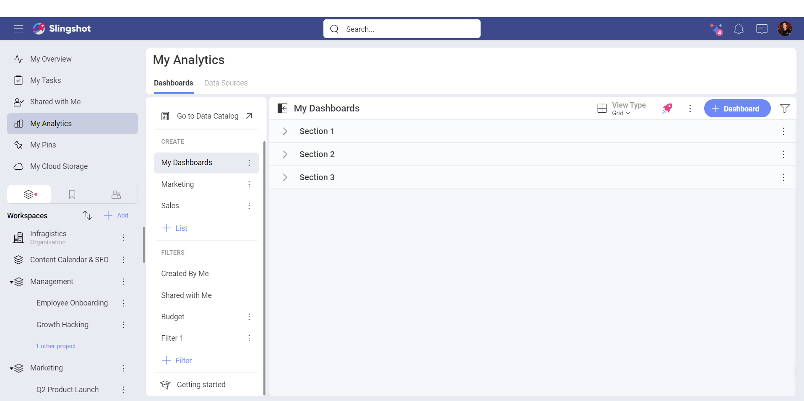Viewport: 804px width, 401px height.
Task: Switch to the bookmarks view in sidebar
Action: 72,194
